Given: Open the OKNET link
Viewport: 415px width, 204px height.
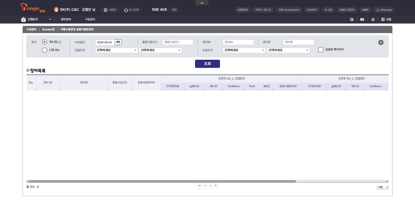Looking at the screenshot, I should (x=312, y=10).
